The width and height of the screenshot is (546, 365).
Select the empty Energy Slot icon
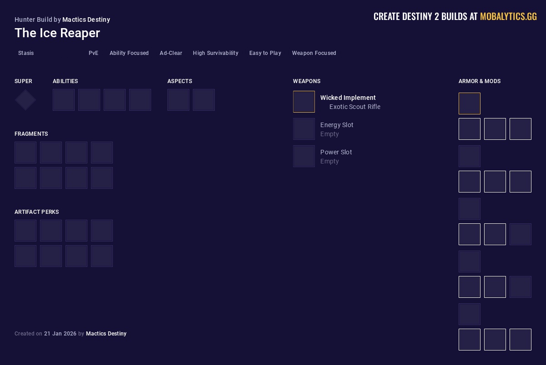(x=304, y=129)
